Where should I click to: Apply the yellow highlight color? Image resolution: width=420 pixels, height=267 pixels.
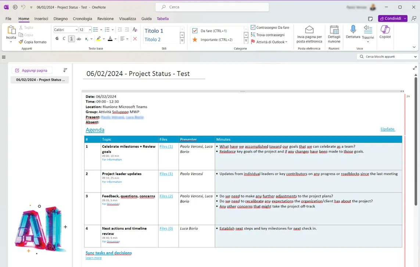[98, 39]
